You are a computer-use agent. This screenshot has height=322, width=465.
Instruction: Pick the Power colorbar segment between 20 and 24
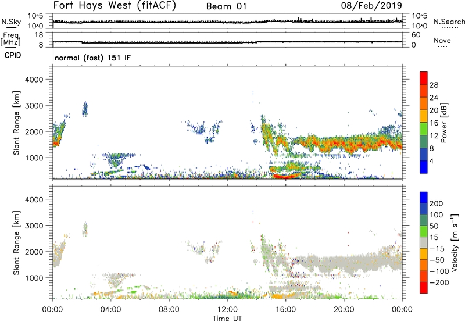pos(424,103)
